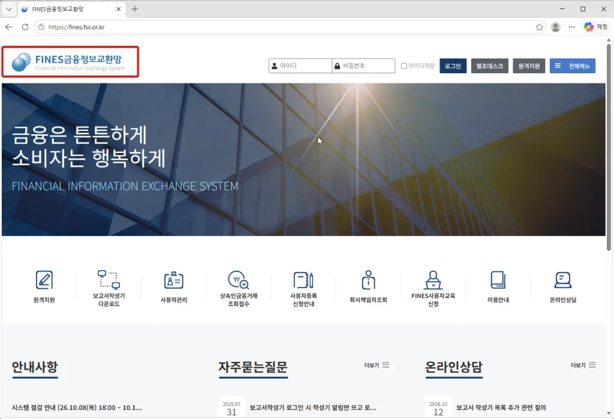This screenshot has height=419, width=614.
Task: Open the 사용자관리 ID card icon
Action: click(x=173, y=280)
